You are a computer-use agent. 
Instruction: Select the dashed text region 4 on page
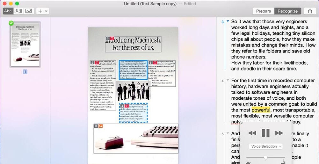tap(133, 113)
